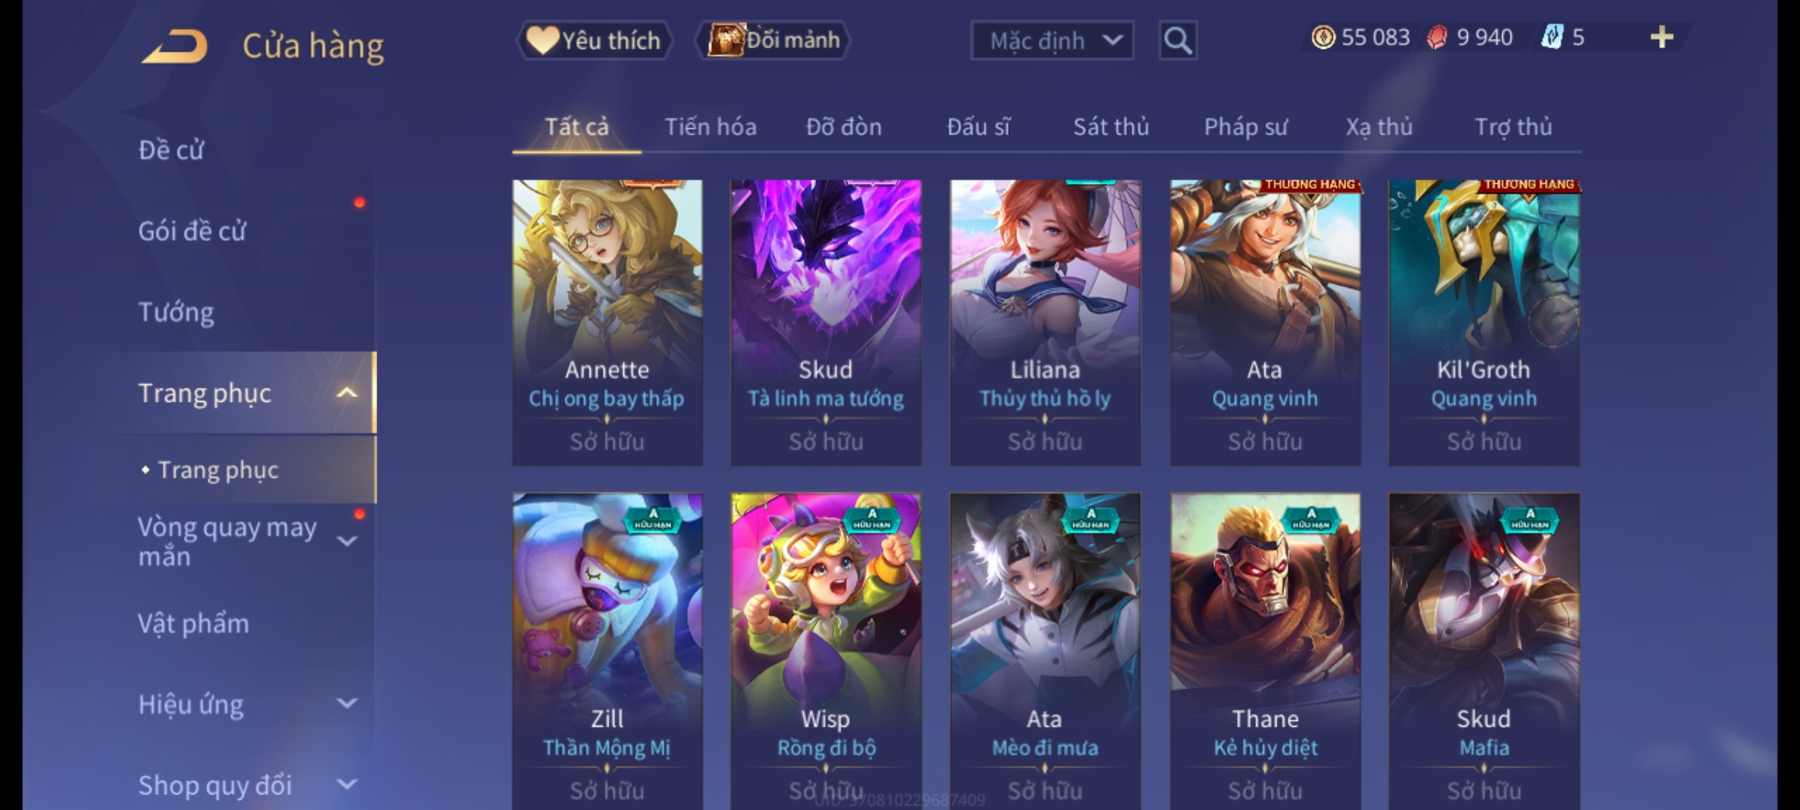Expand Shop quy đổi section
The height and width of the screenshot is (810, 1800).
coord(346,784)
